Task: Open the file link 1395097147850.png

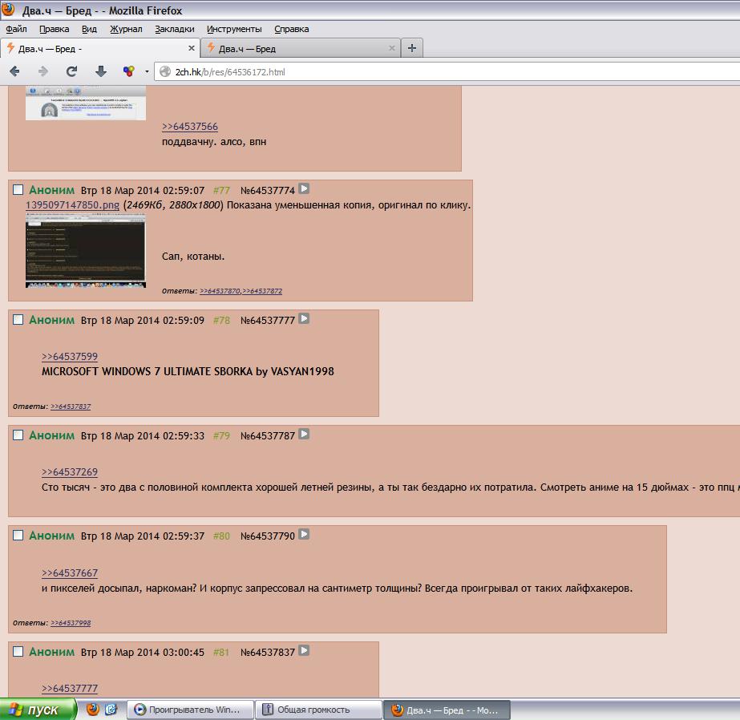Action: [x=72, y=204]
